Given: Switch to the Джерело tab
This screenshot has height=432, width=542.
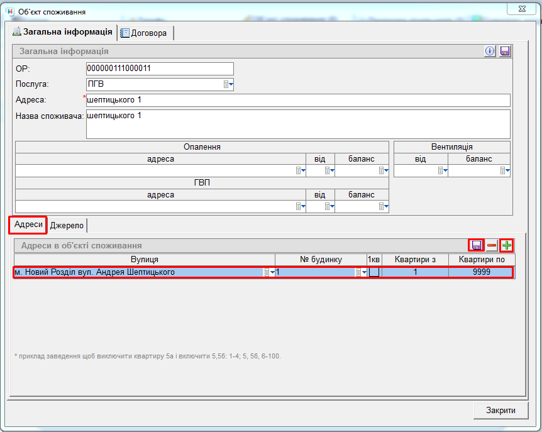Looking at the screenshot, I should pos(67,225).
